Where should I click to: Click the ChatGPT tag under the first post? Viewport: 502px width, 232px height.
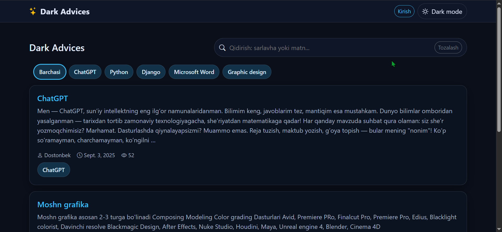point(54,170)
